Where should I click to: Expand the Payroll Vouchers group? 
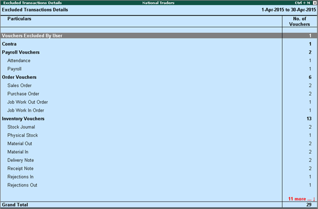coord(159,52)
